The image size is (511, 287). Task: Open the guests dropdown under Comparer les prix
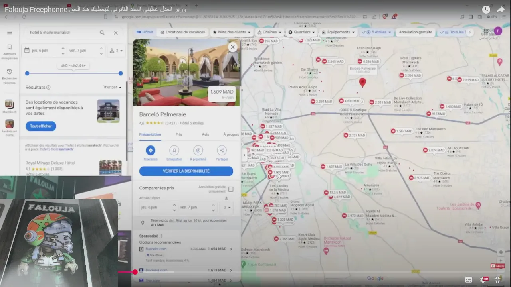click(x=228, y=207)
